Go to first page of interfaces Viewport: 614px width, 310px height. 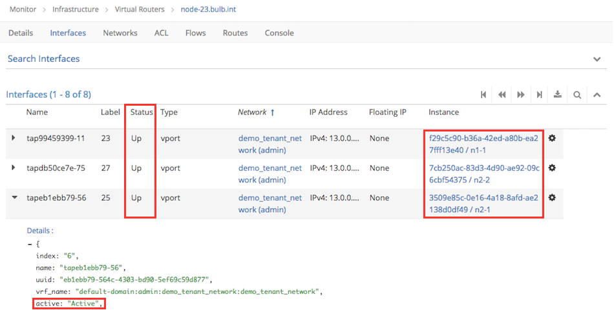click(483, 95)
